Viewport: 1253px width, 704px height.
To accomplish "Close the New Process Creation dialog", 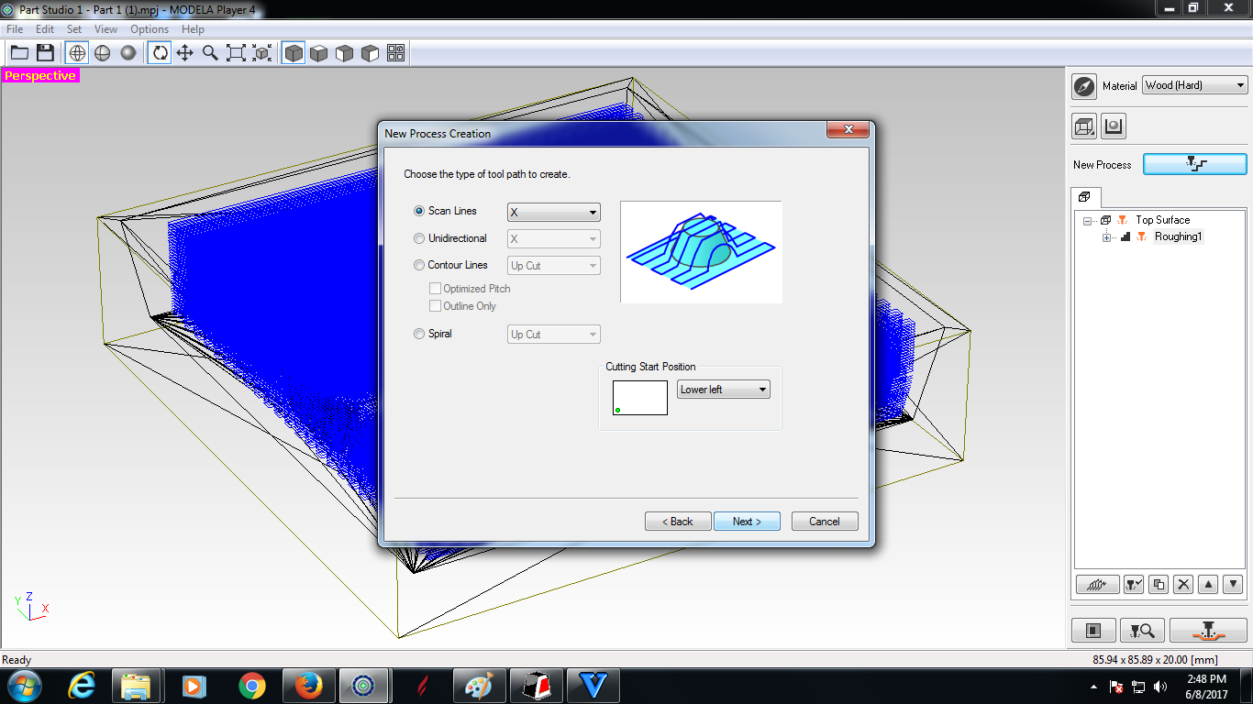I will (x=848, y=130).
